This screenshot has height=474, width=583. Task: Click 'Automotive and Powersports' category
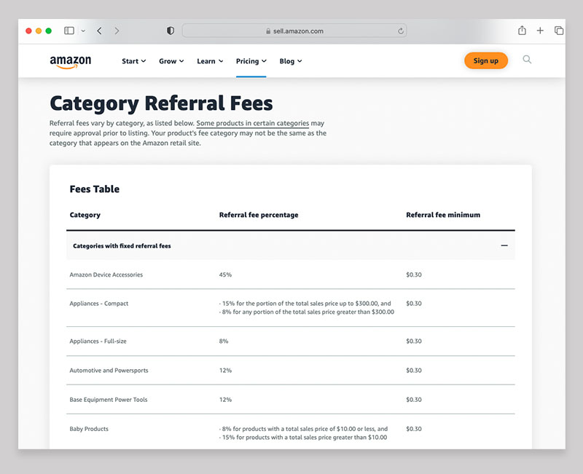pos(109,371)
